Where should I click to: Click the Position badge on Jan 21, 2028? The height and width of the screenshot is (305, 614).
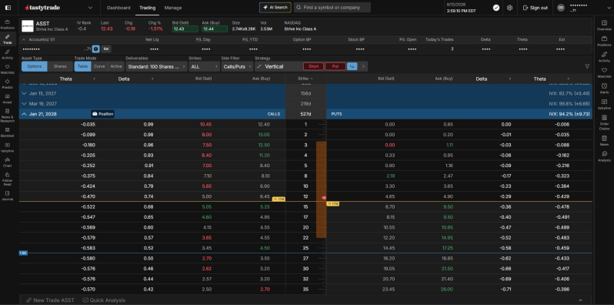[102, 114]
